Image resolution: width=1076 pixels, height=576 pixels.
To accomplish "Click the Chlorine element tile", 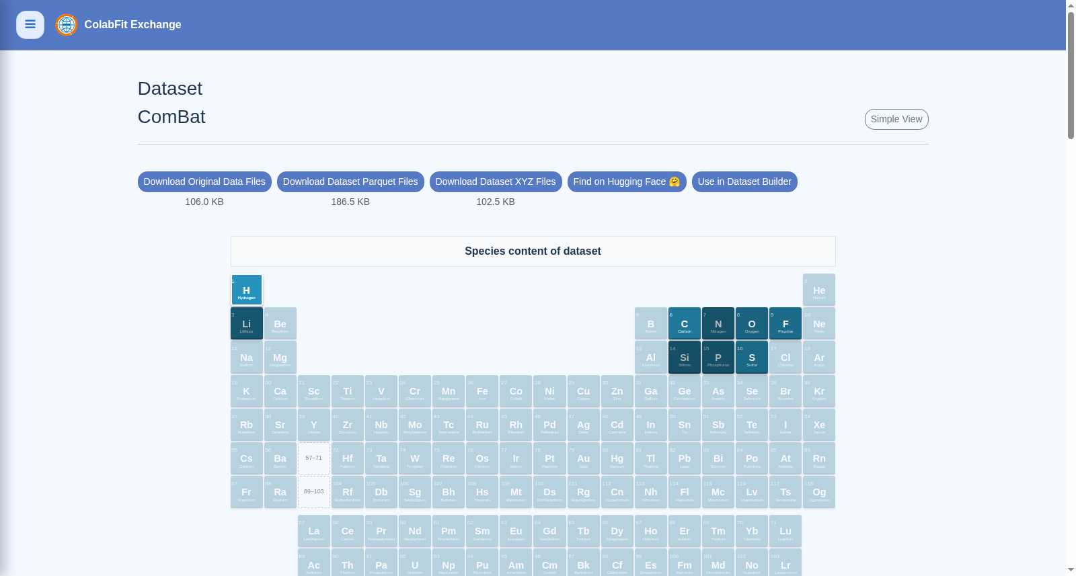I will (785, 358).
